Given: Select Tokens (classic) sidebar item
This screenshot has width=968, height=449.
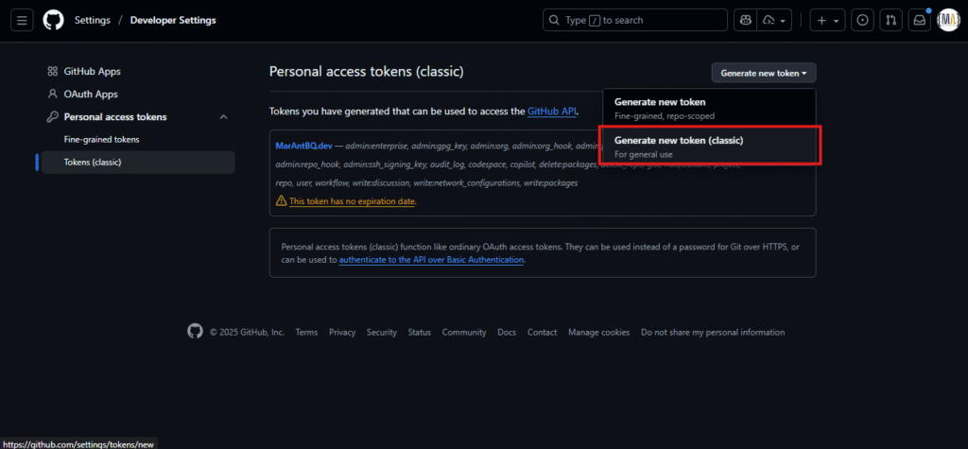Looking at the screenshot, I should click(x=138, y=163).
